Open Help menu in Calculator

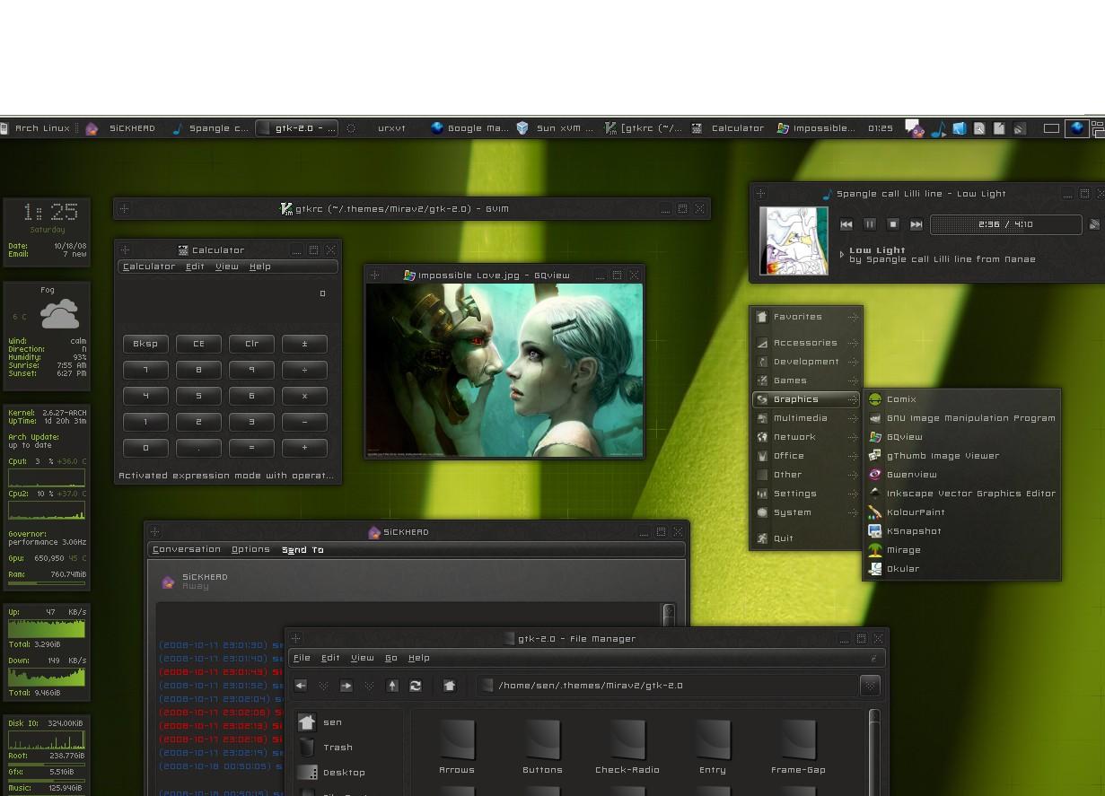(260, 267)
